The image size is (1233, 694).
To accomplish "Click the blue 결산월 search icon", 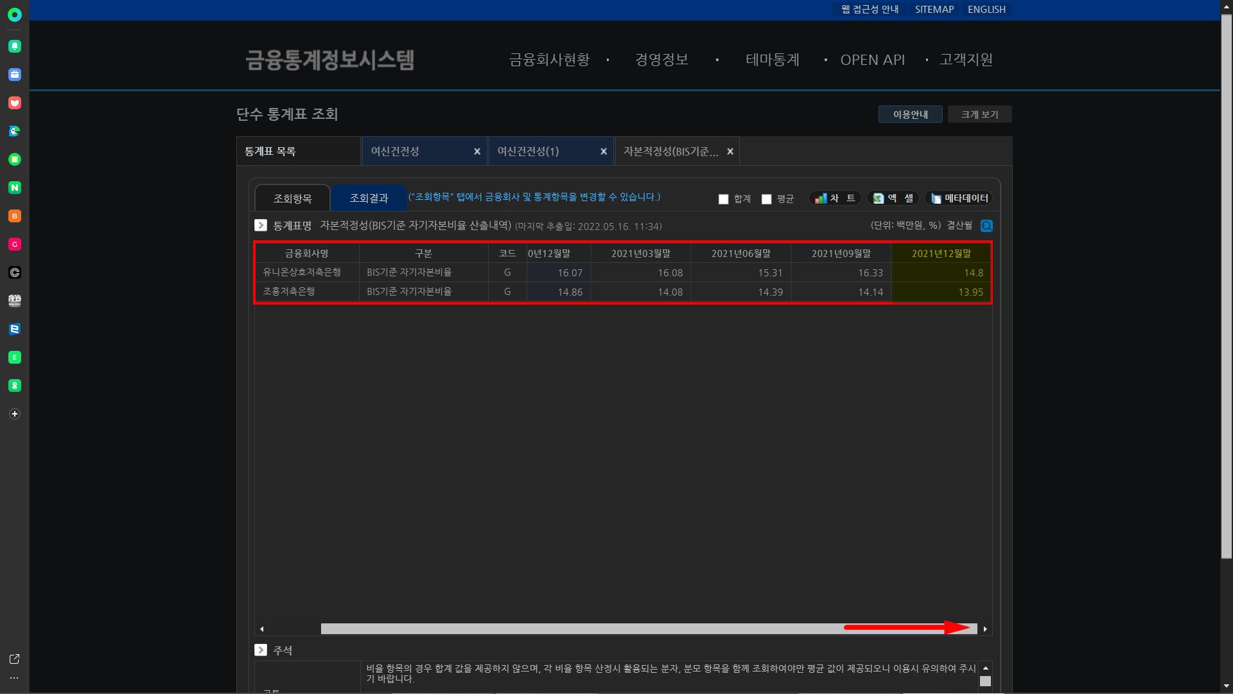I will pos(986,226).
